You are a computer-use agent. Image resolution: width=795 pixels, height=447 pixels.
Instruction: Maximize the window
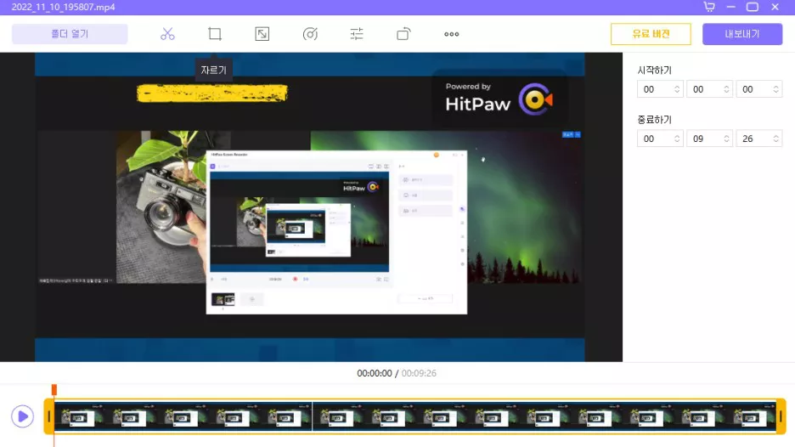click(x=753, y=7)
